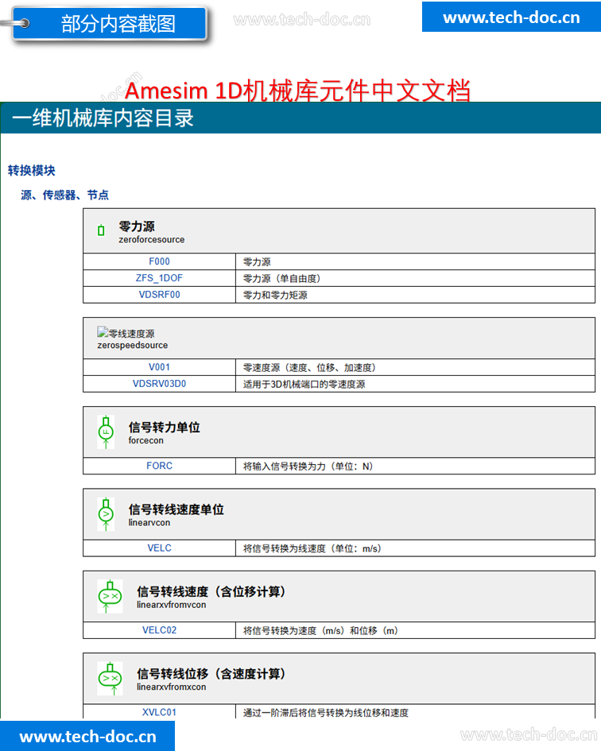Click the 信号转线速度（含位移计算） title
The width and height of the screenshot is (601, 751).
tap(211, 591)
